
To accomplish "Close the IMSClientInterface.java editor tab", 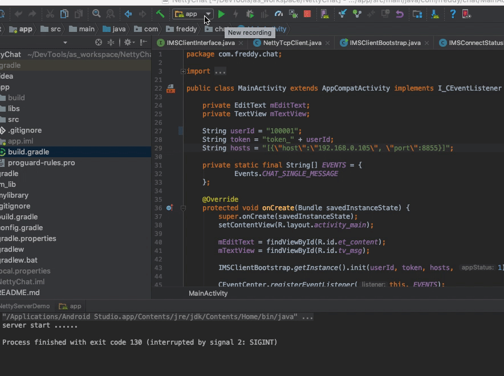I will coord(240,43).
